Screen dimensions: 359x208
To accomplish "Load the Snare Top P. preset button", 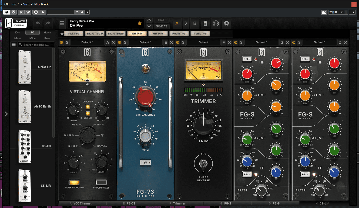I will [x=95, y=34].
